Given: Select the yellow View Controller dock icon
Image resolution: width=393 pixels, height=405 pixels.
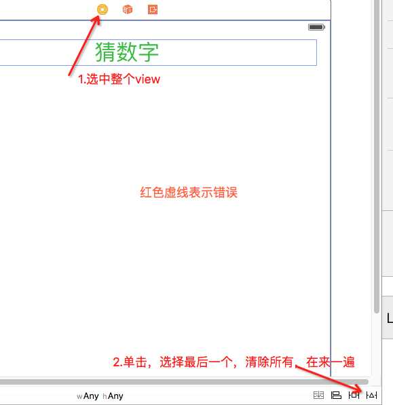Looking at the screenshot, I should [102, 9].
